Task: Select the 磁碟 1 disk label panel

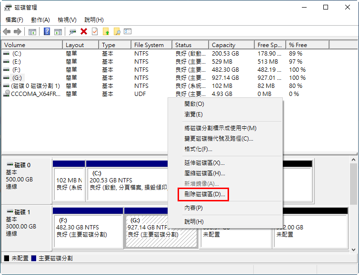Action: 27,228
